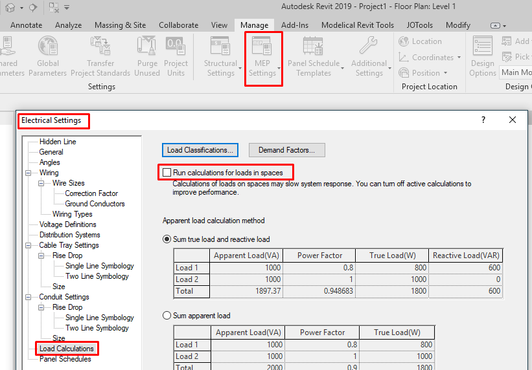Collapse Cable Tray Settings node
Screen dimensions: 532x370
coord(28,245)
